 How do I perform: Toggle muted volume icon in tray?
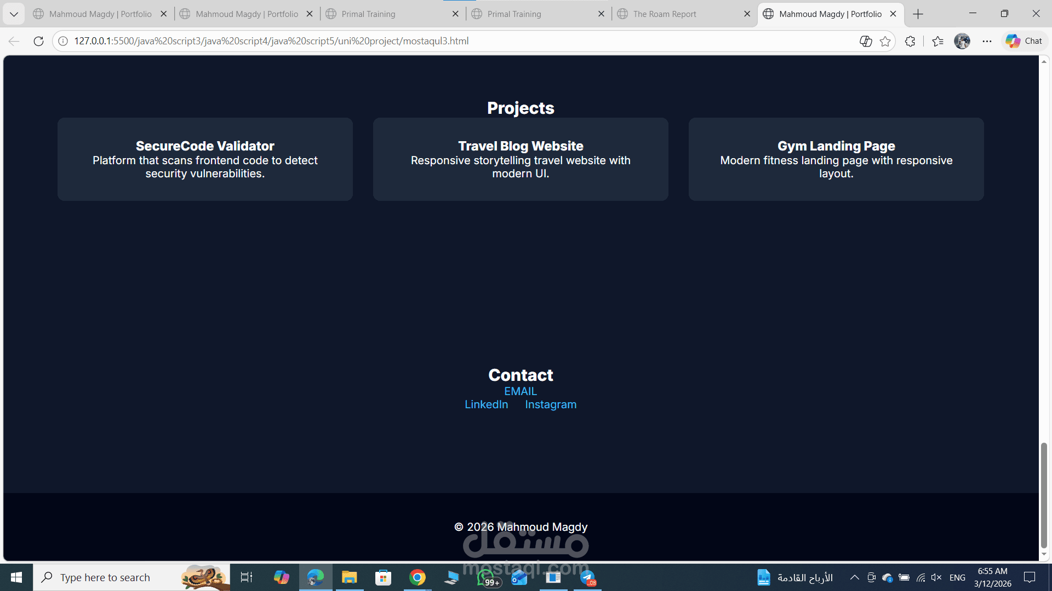pyautogui.click(x=936, y=577)
